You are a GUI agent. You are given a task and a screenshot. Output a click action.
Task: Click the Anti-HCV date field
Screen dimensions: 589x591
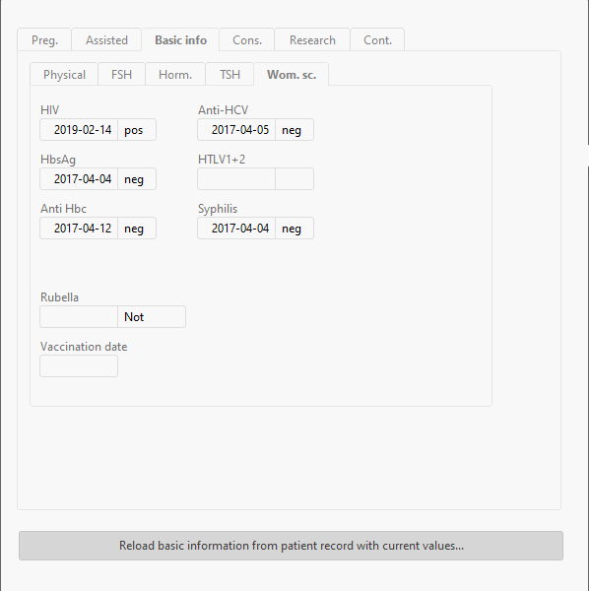[x=236, y=130]
